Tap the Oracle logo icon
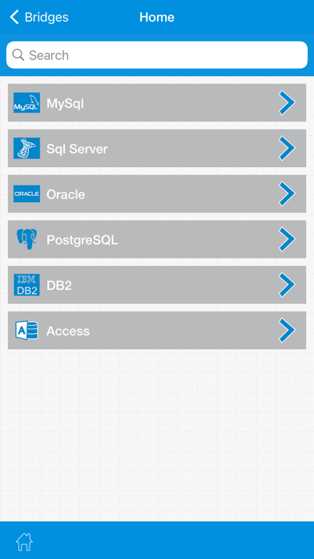The height and width of the screenshot is (559, 314). click(26, 194)
